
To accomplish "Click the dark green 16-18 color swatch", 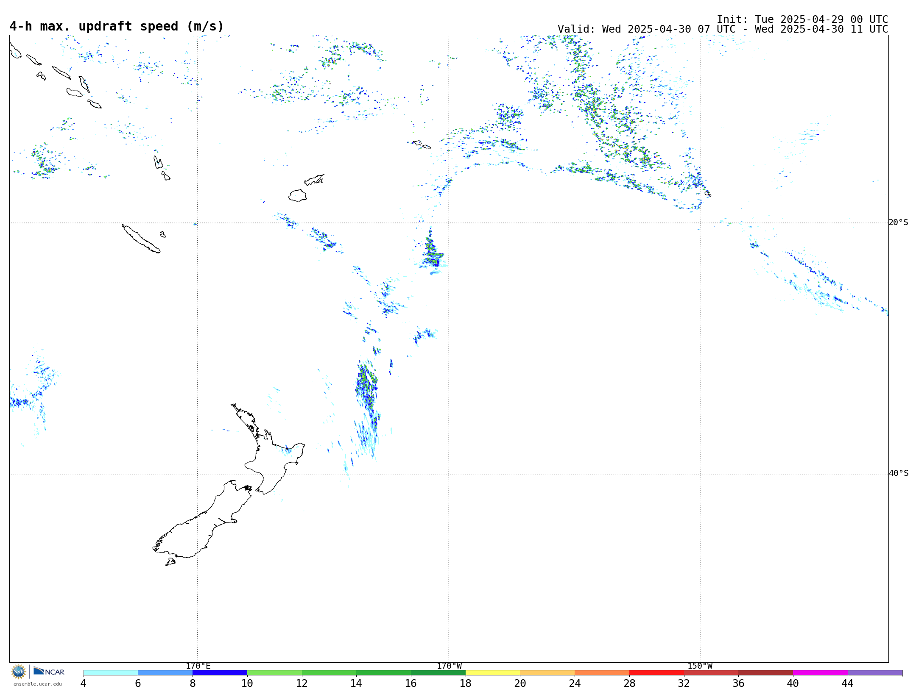I will point(438,673).
